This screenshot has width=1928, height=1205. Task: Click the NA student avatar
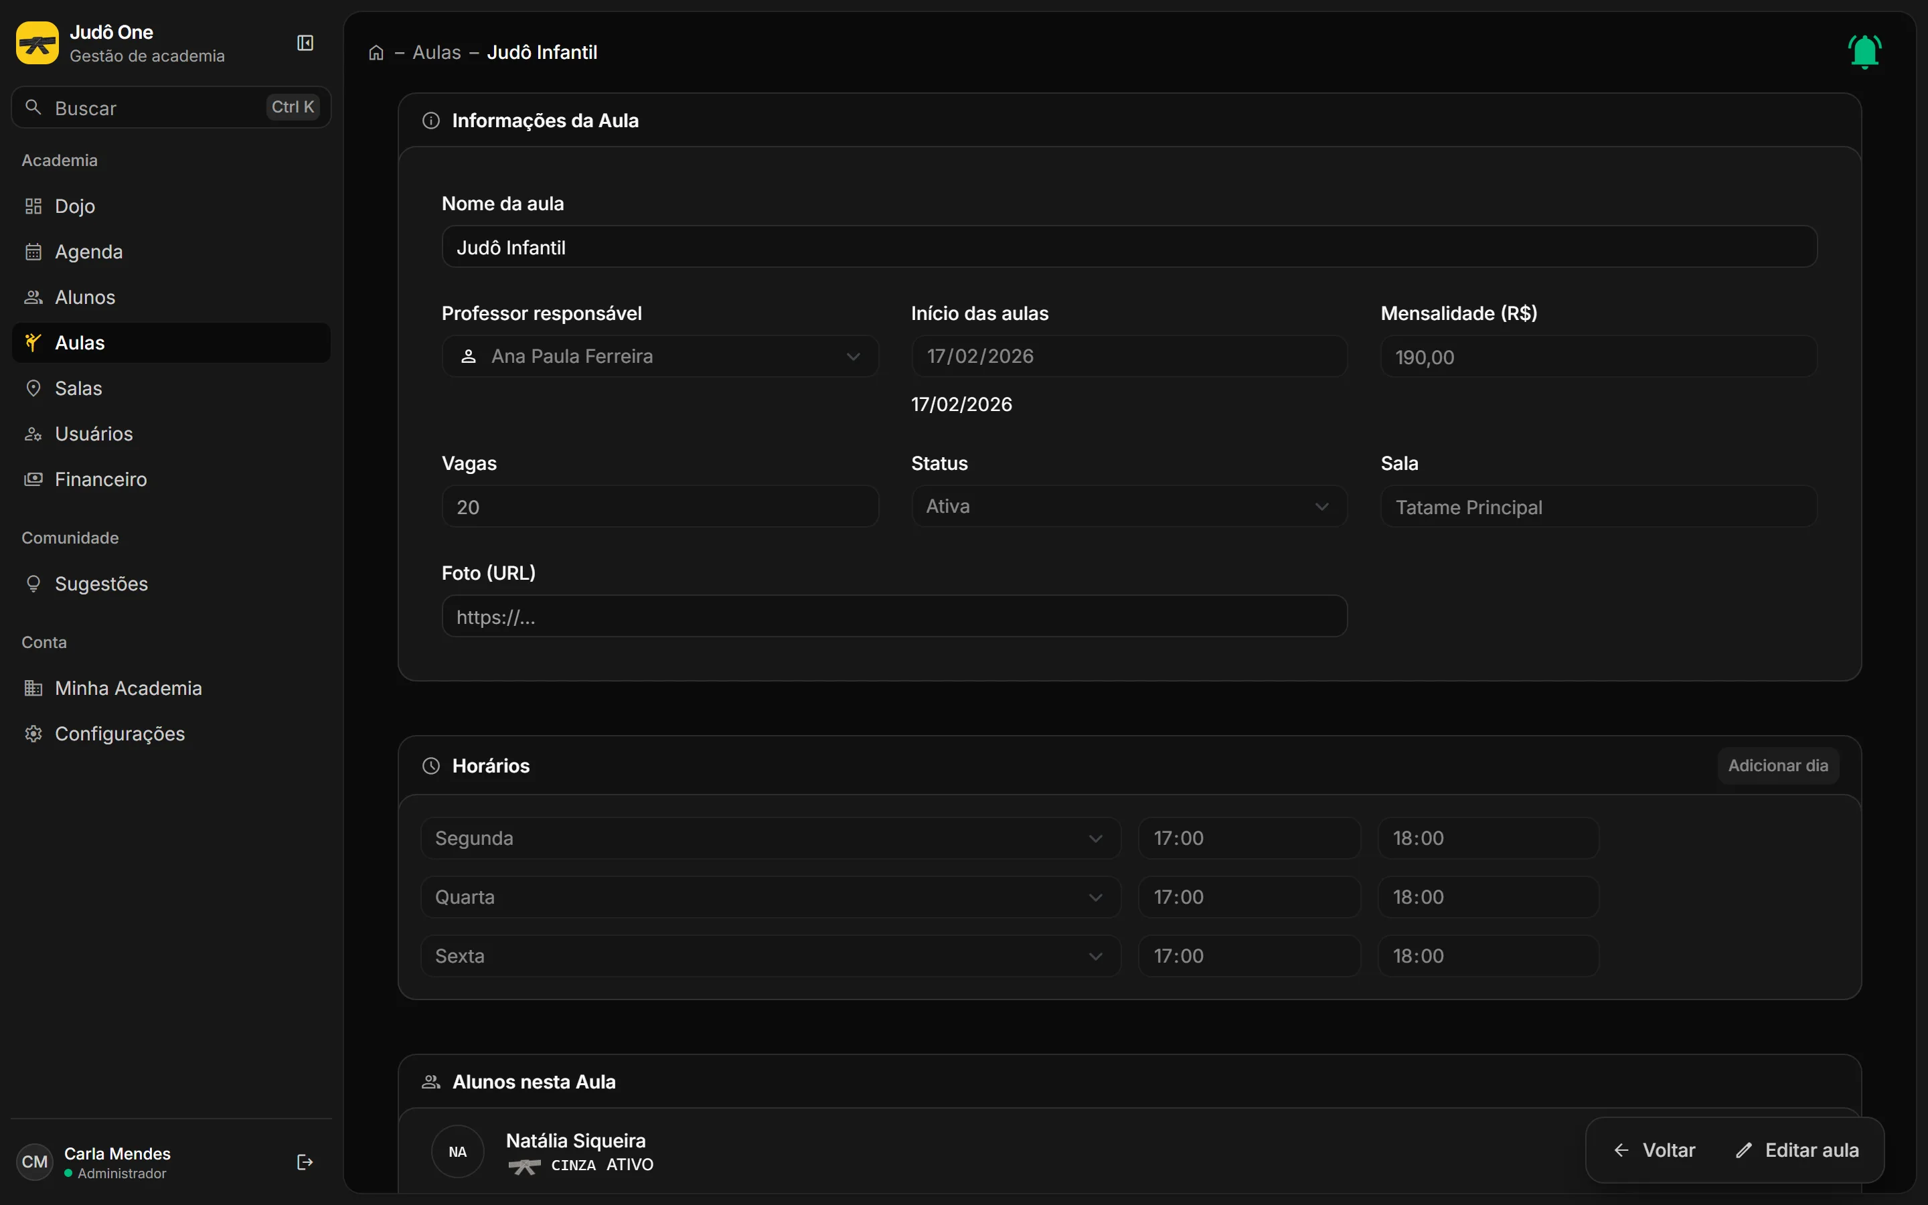(457, 1151)
